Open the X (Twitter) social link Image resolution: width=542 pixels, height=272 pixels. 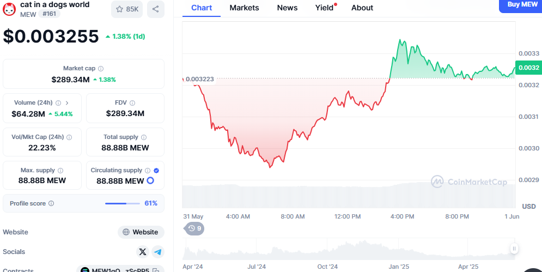click(x=143, y=252)
